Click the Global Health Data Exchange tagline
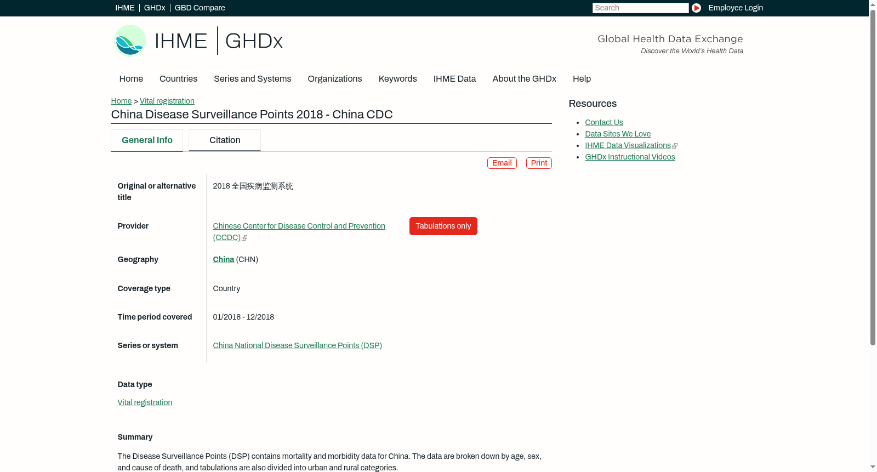This screenshot has height=472, width=877. coord(670,39)
